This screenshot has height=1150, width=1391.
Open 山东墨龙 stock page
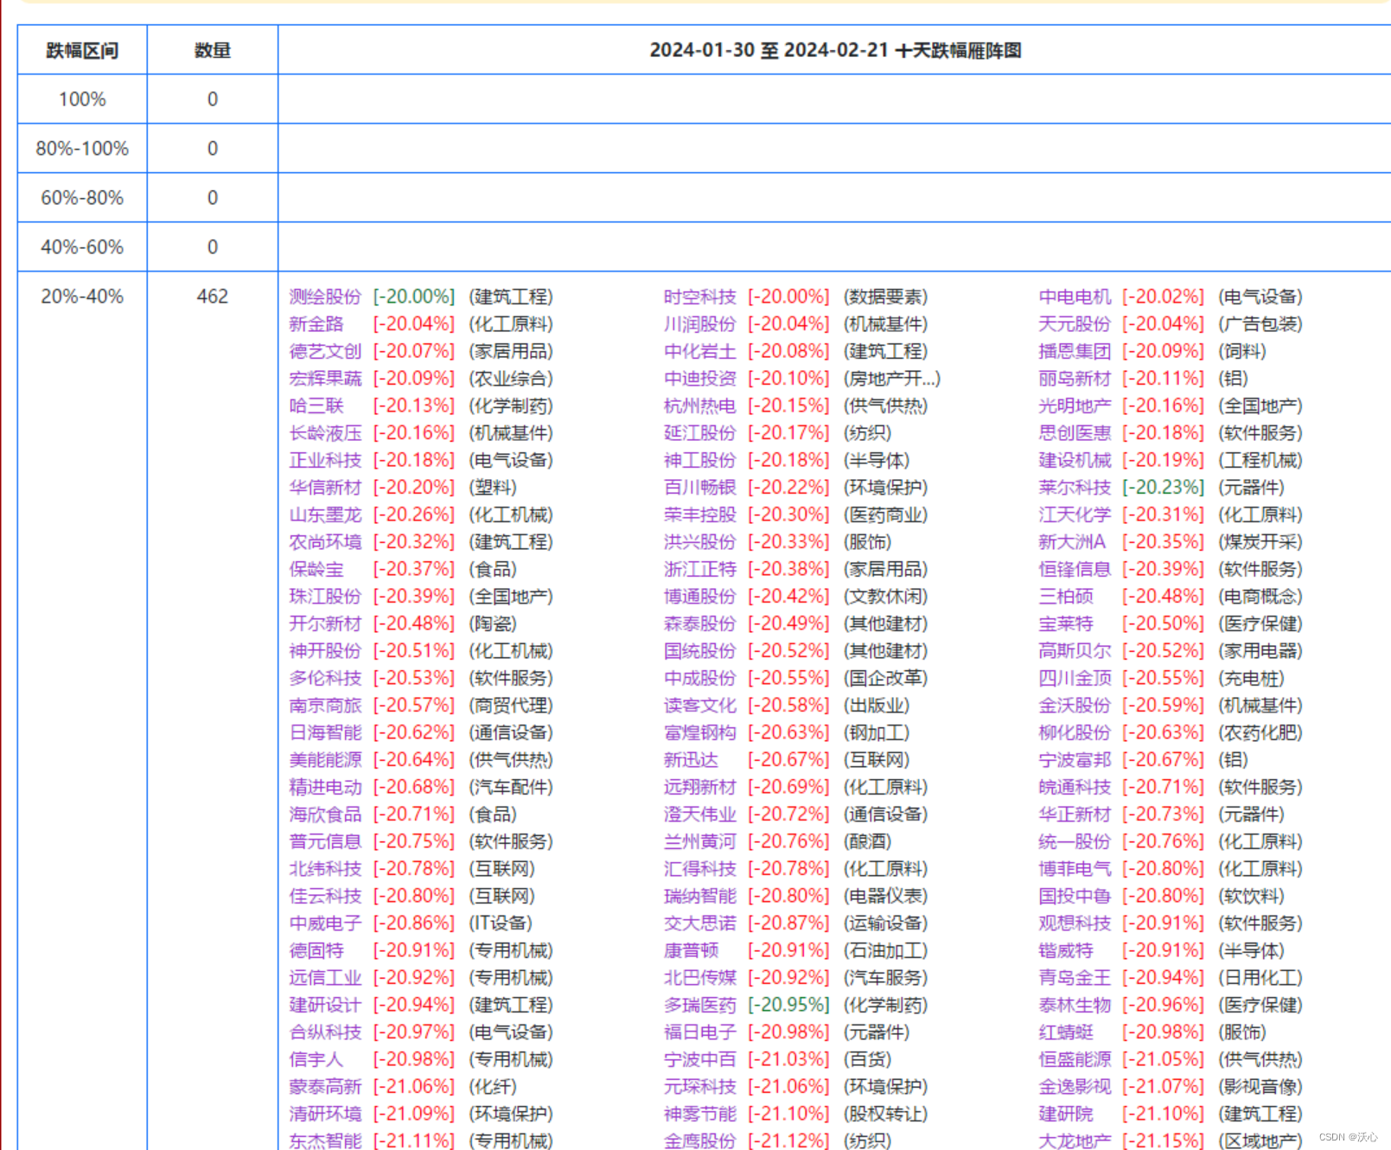[x=325, y=514]
